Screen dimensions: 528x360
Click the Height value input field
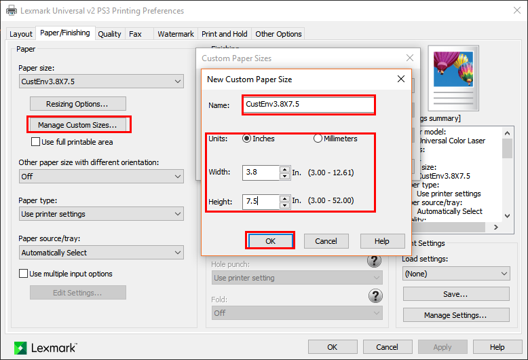pyautogui.click(x=261, y=202)
